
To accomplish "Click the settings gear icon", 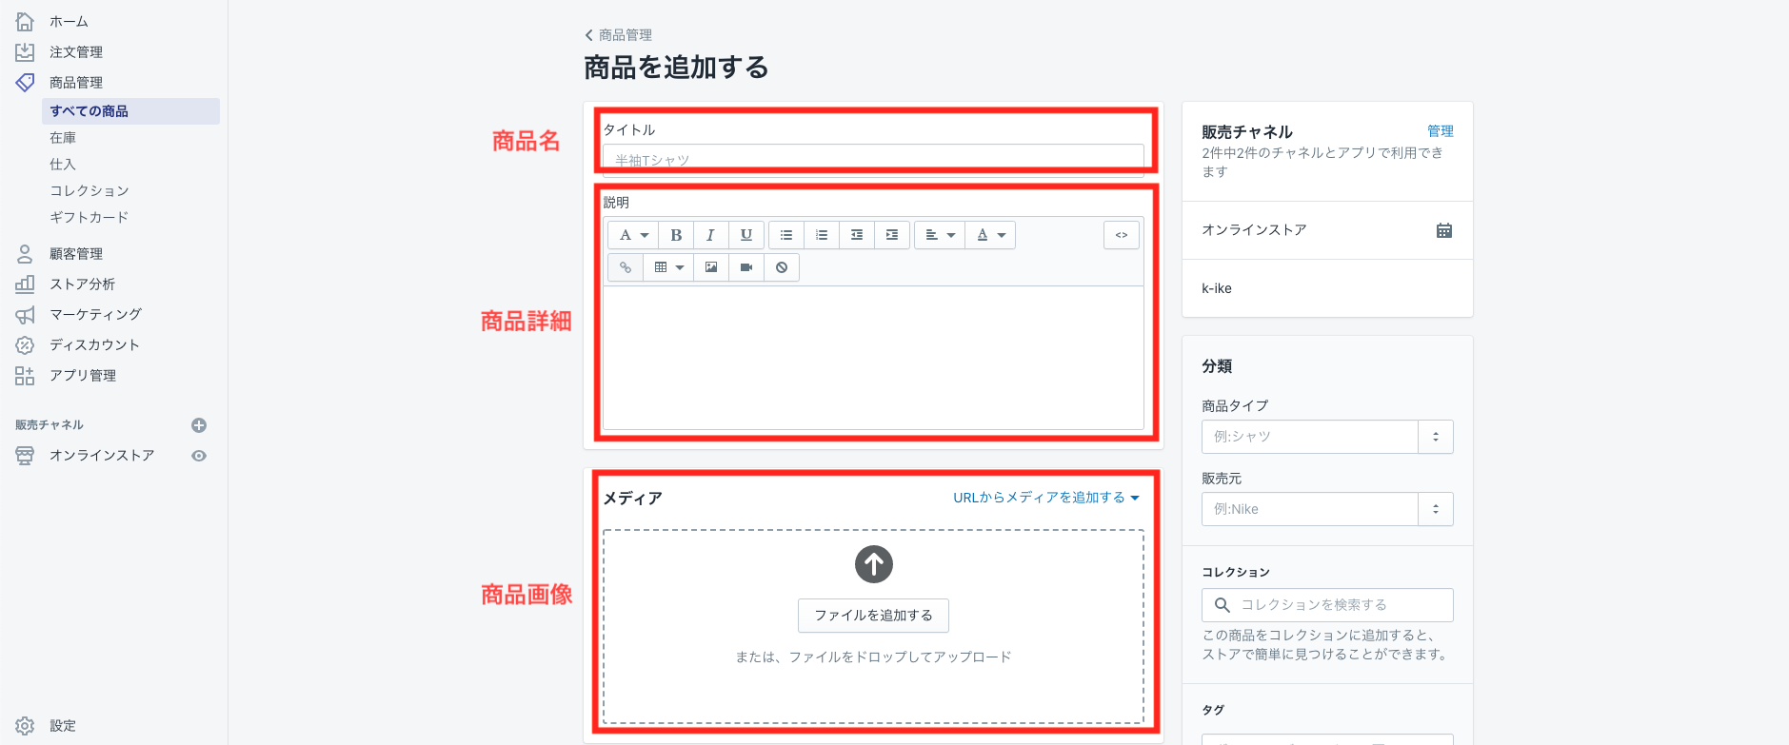I will click(25, 725).
